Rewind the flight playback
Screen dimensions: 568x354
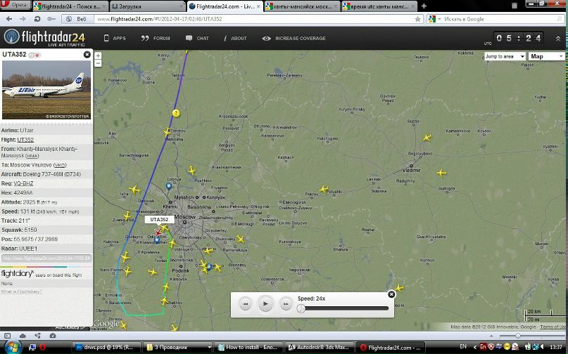point(245,304)
